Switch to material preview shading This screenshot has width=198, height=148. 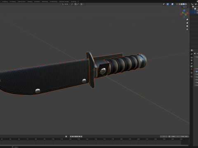(x=184, y=4)
